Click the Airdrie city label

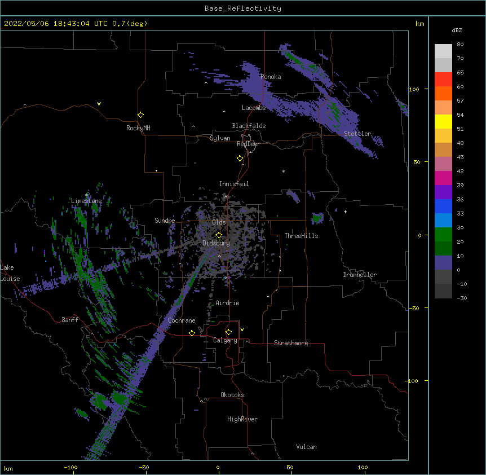[x=228, y=303]
